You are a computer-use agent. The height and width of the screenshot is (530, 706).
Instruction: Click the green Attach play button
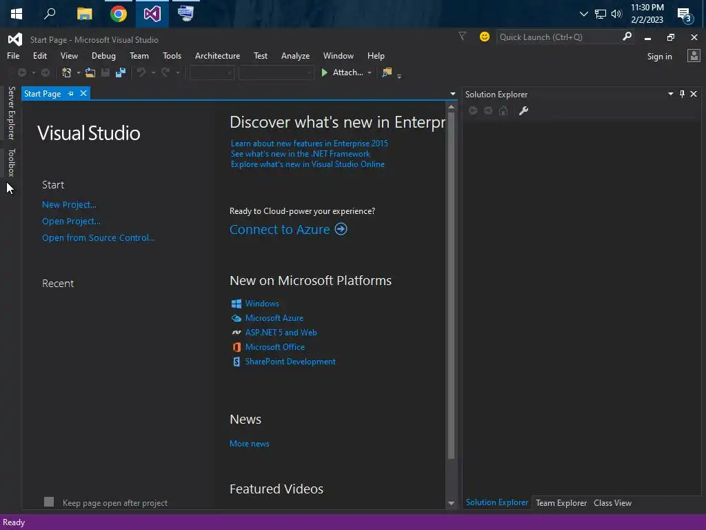pos(324,72)
